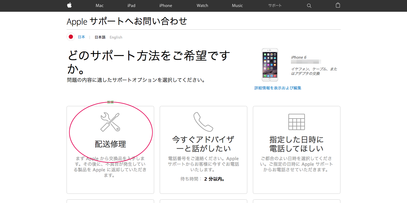Click the 日本 region link
Screen dimensions: 407x203
[81, 37]
